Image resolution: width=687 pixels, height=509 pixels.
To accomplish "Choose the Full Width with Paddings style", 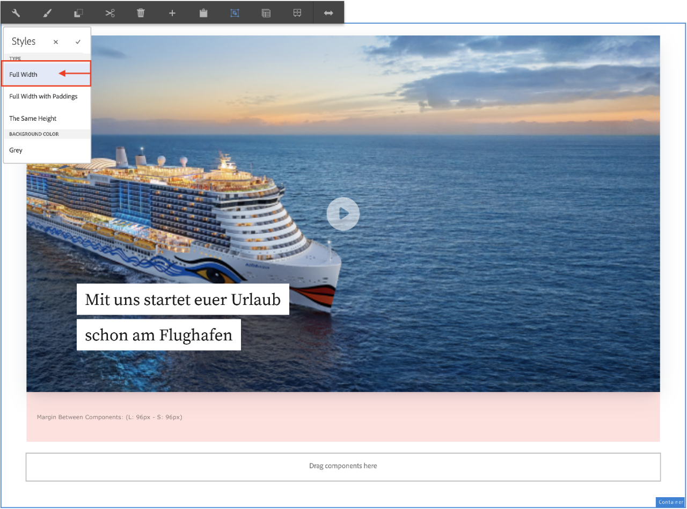I will click(43, 97).
